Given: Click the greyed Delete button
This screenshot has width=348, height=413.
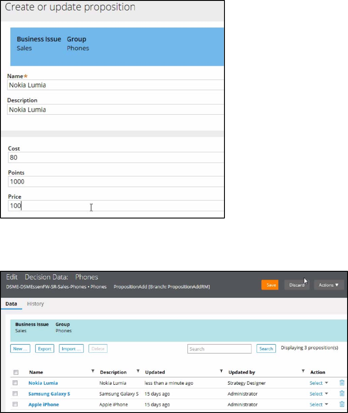Looking at the screenshot, I should click(x=98, y=348).
